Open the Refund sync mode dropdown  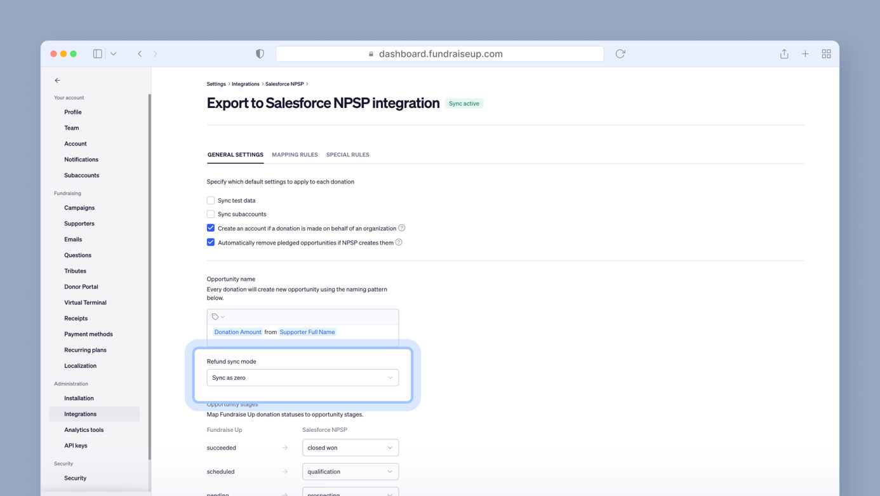pyautogui.click(x=302, y=378)
